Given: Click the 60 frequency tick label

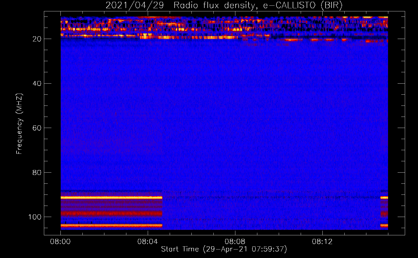Looking at the screenshot, I should point(37,128).
